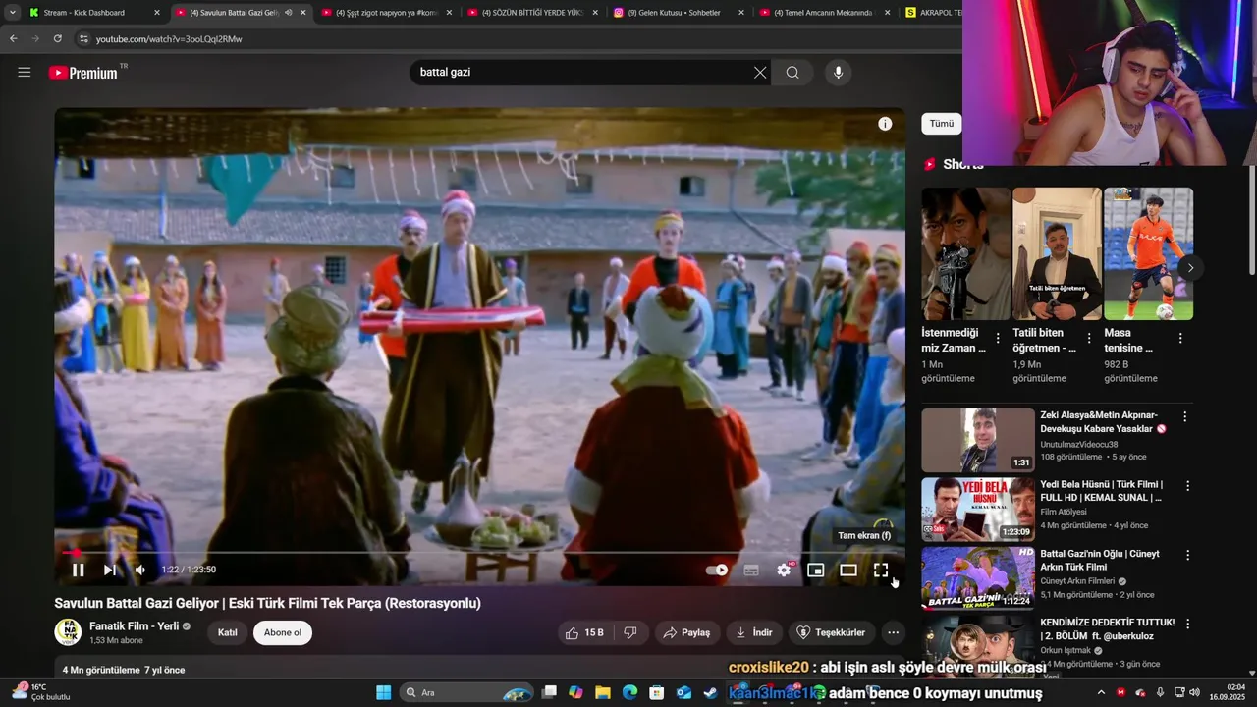Click the video progress bar
This screenshot has height=707, width=1257.
pyautogui.click(x=479, y=553)
